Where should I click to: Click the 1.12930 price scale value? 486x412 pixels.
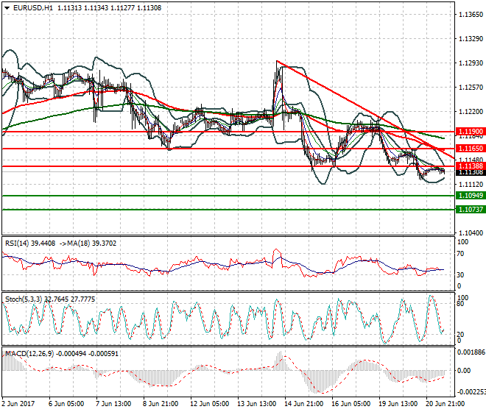471,63
